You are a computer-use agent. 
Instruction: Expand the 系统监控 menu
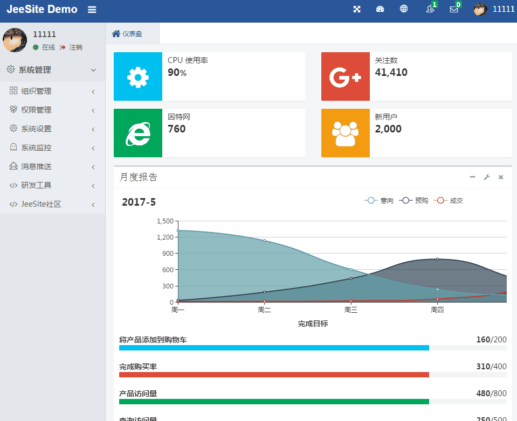tap(52, 148)
